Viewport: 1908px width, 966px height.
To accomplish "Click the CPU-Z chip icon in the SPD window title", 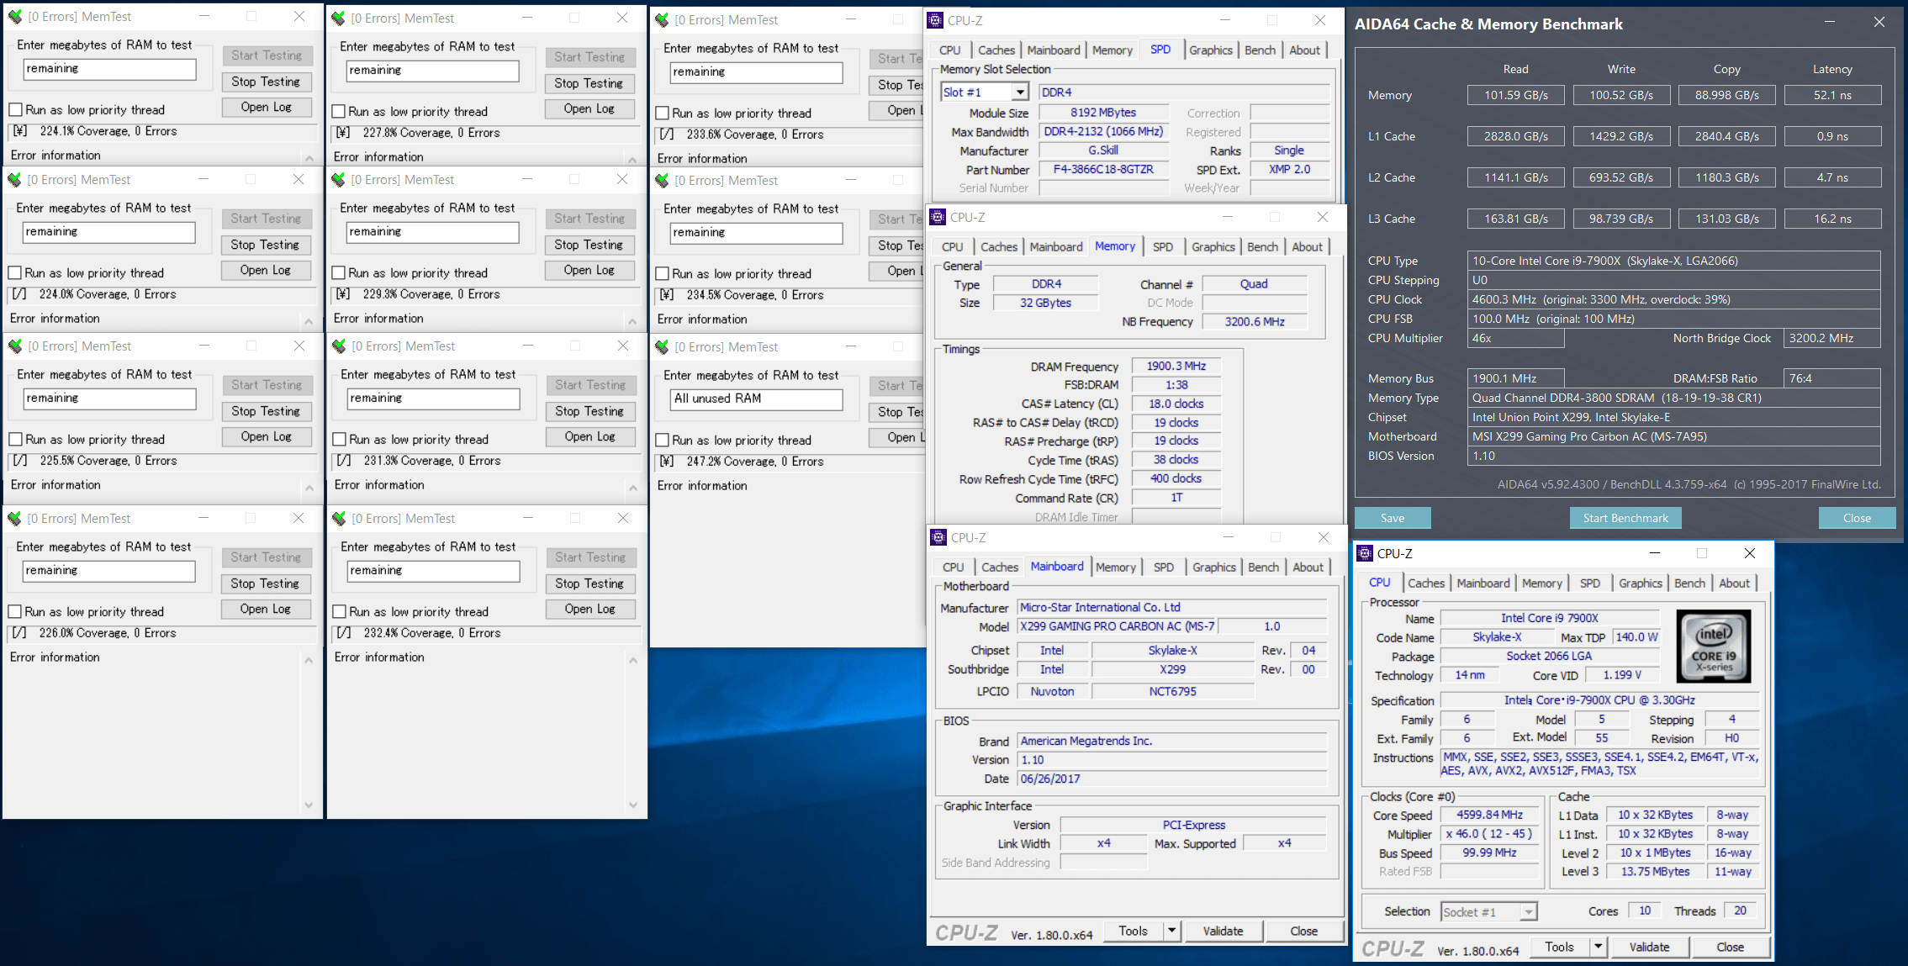I will point(935,20).
